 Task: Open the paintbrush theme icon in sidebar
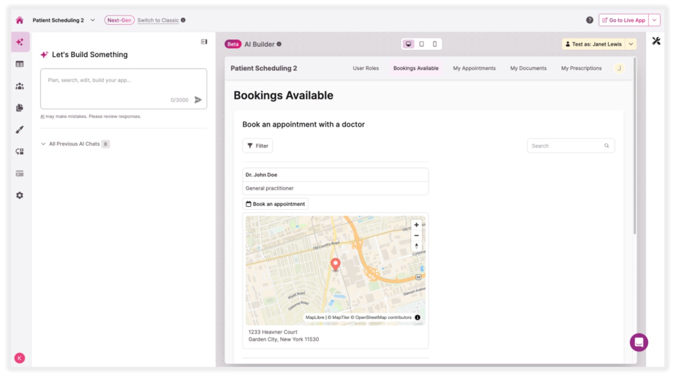[x=20, y=130]
